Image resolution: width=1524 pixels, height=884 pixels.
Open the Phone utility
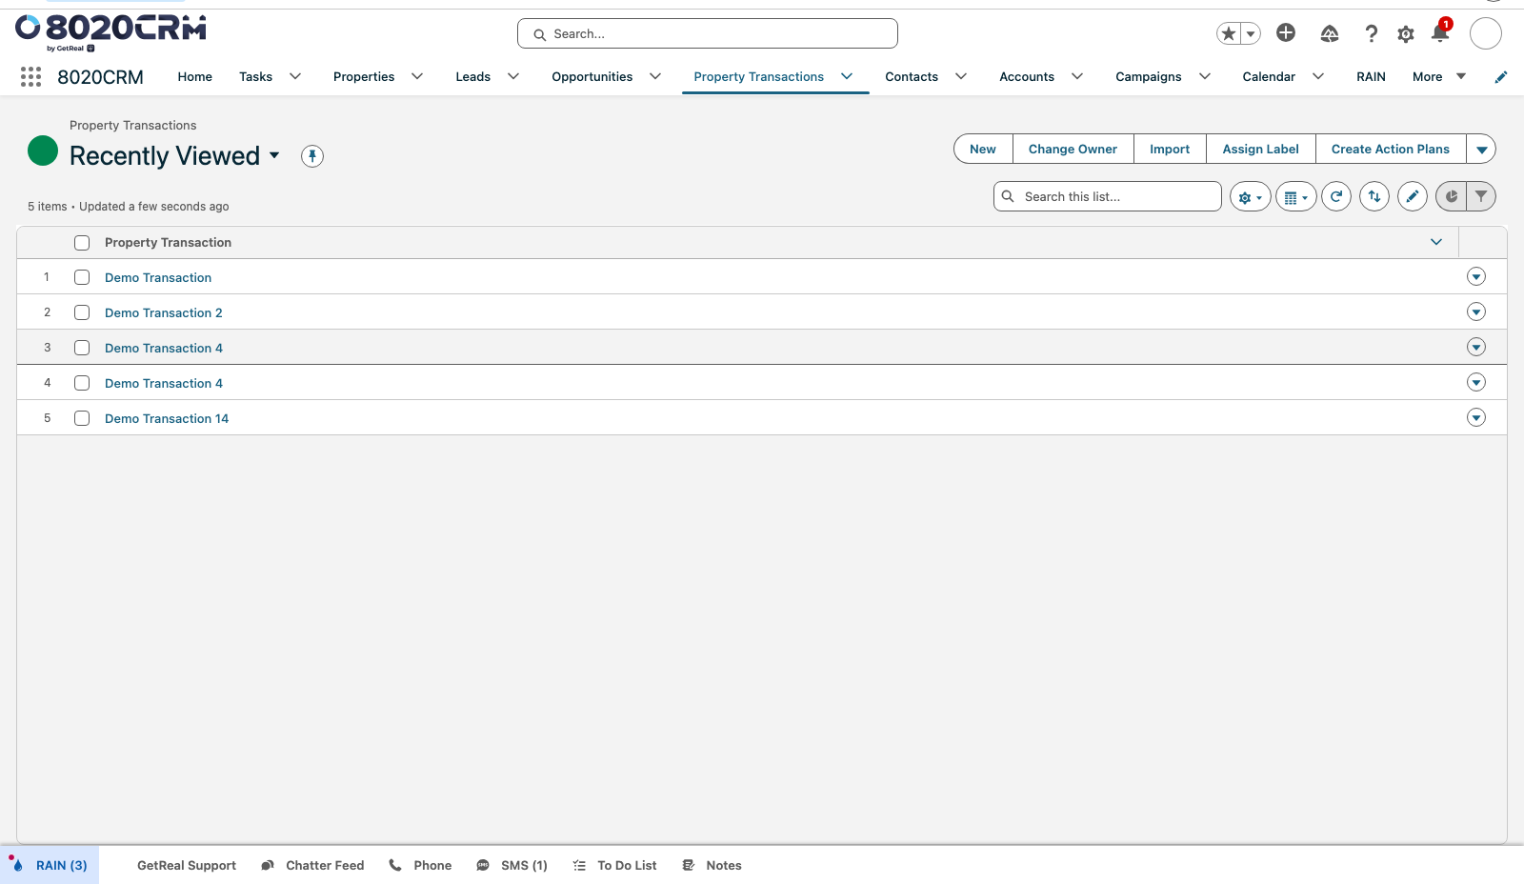pyautogui.click(x=420, y=866)
